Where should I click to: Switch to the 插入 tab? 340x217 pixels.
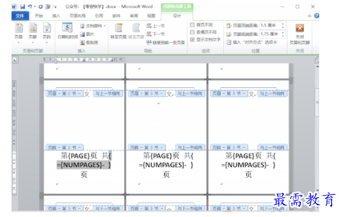(56, 16)
